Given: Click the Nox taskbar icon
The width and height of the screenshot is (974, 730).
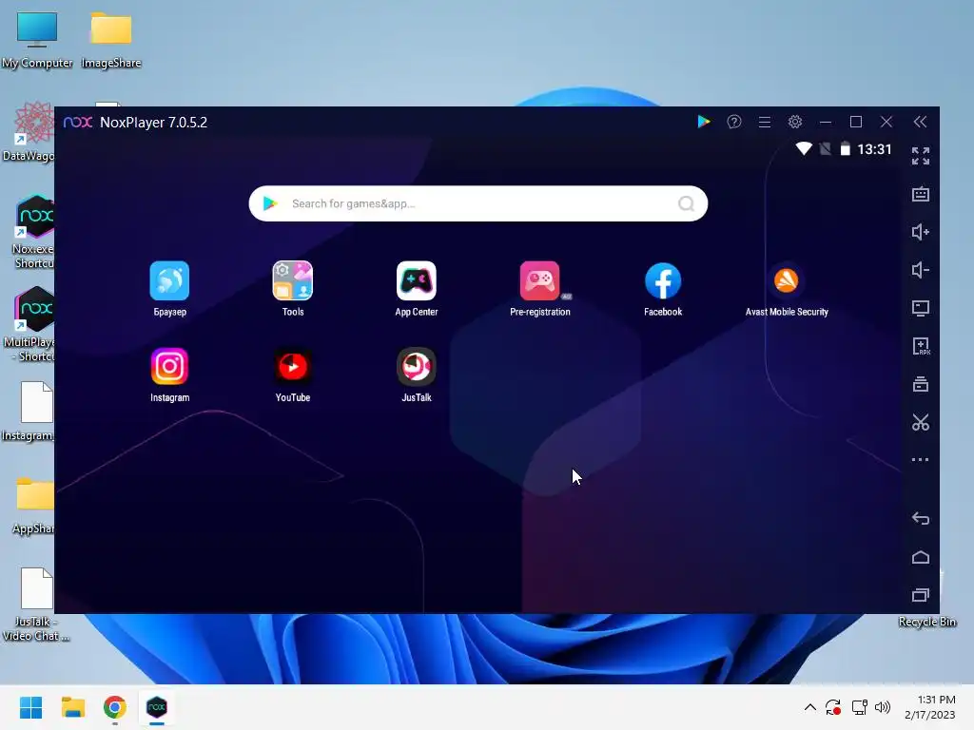Looking at the screenshot, I should tap(157, 707).
